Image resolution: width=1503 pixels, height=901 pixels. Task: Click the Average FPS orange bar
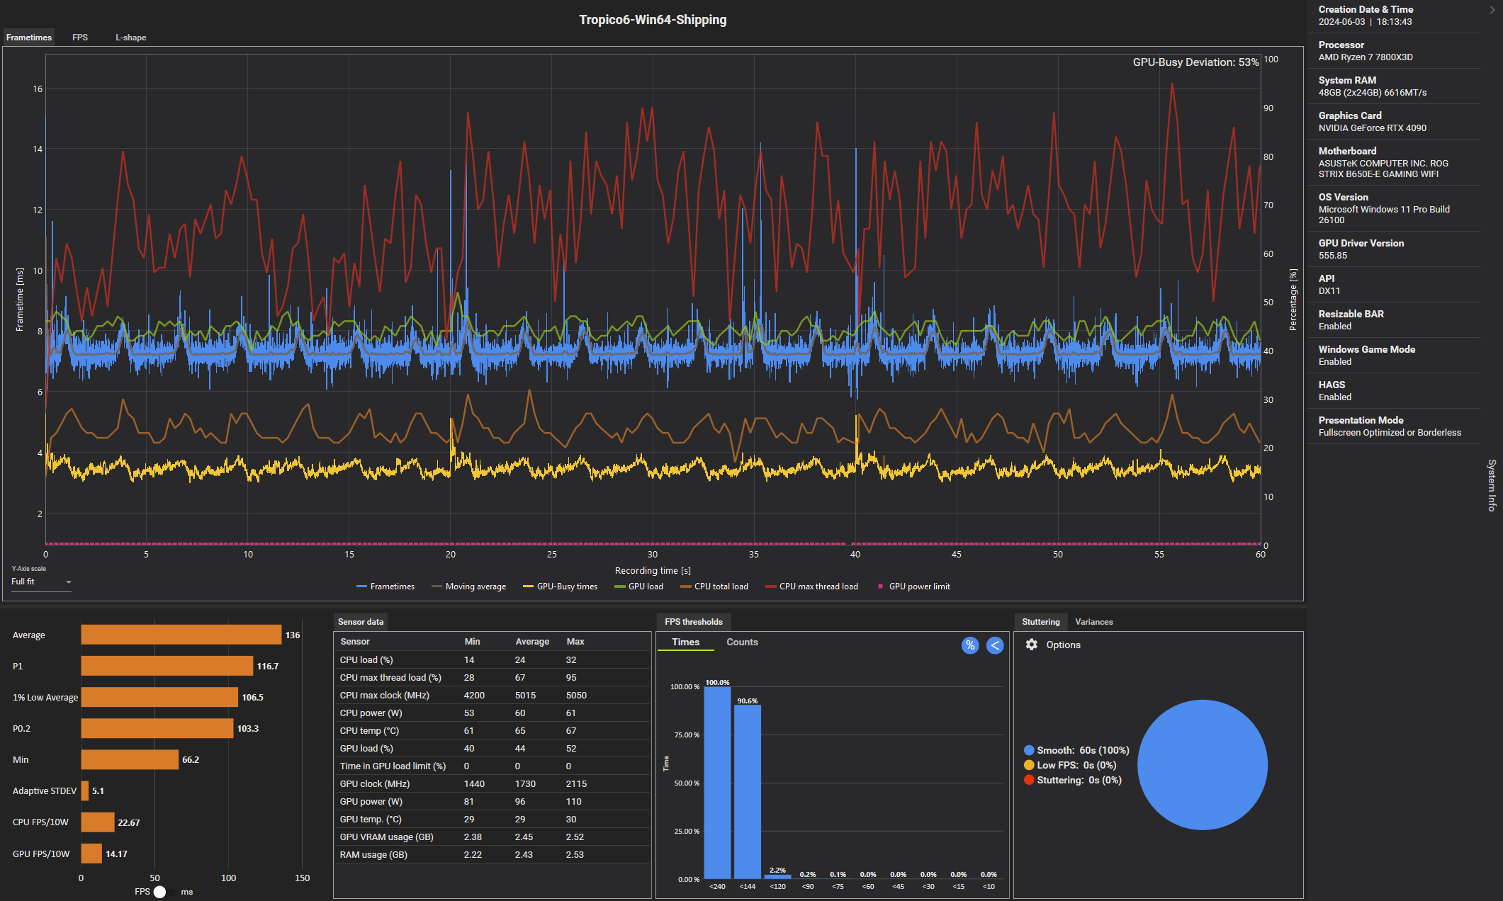click(x=181, y=635)
